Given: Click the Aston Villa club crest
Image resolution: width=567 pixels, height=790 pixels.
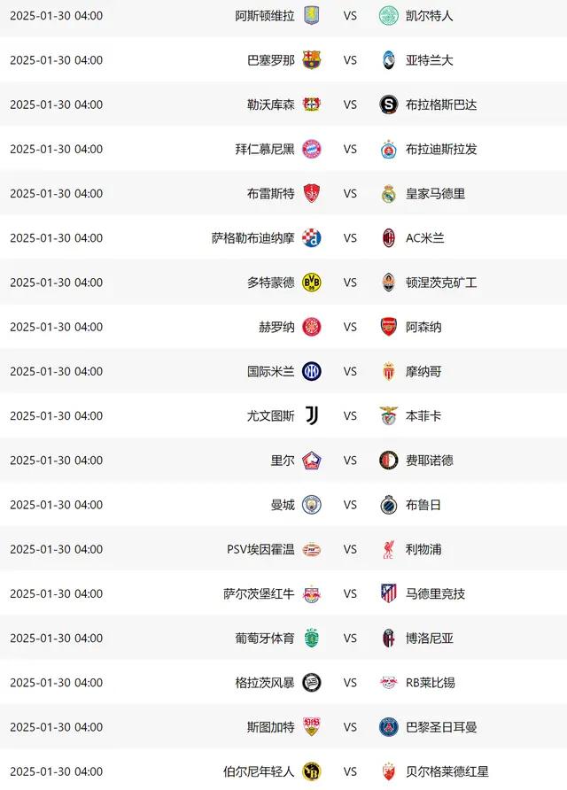Looking at the screenshot, I should click(x=311, y=16).
